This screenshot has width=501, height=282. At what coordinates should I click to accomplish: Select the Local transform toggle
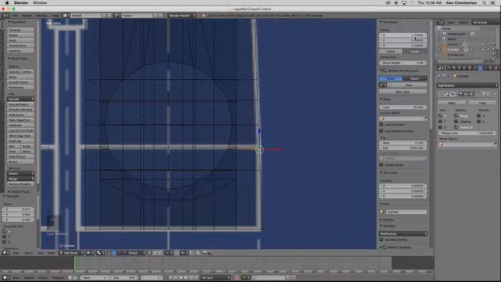point(415,52)
